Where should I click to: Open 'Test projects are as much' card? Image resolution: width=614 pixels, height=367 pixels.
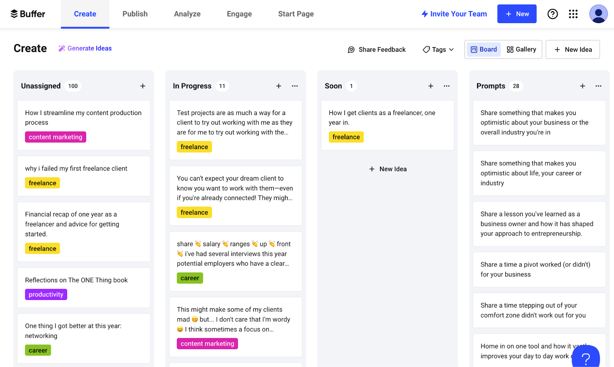[236, 130]
